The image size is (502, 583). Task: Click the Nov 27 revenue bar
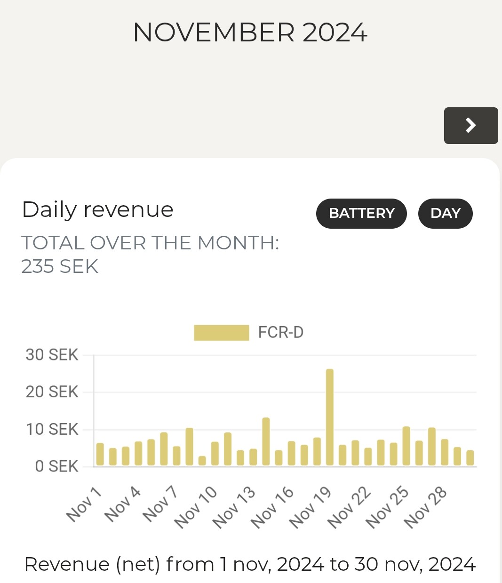[x=431, y=447]
